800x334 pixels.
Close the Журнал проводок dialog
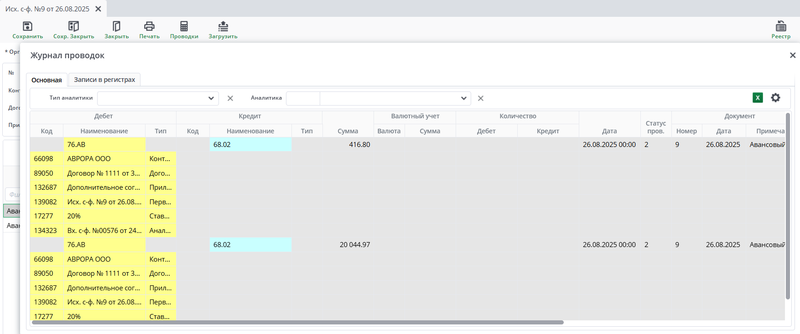(792, 55)
